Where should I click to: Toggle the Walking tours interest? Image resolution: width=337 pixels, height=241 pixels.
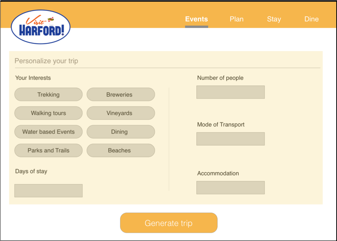coord(48,113)
